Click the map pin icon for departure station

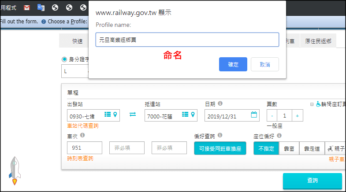[115, 114]
